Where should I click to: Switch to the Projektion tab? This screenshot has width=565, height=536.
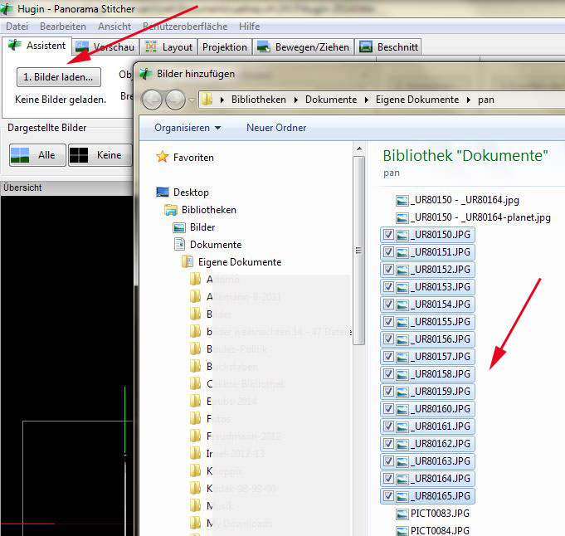(225, 47)
